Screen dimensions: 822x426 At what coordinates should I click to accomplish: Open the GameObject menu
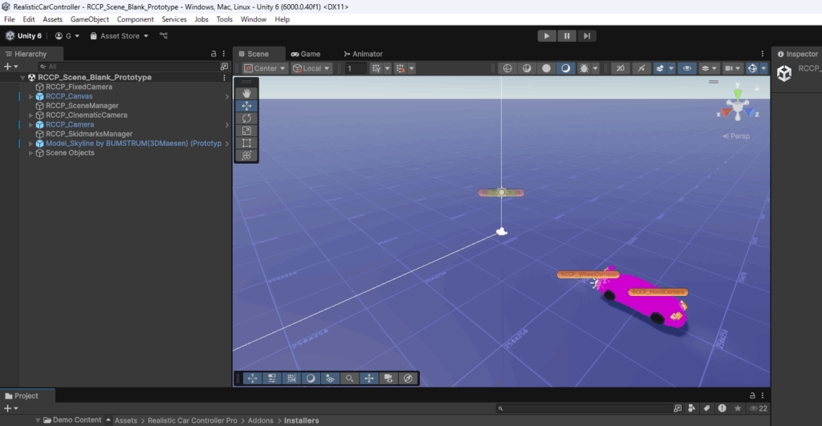coord(89,18)
